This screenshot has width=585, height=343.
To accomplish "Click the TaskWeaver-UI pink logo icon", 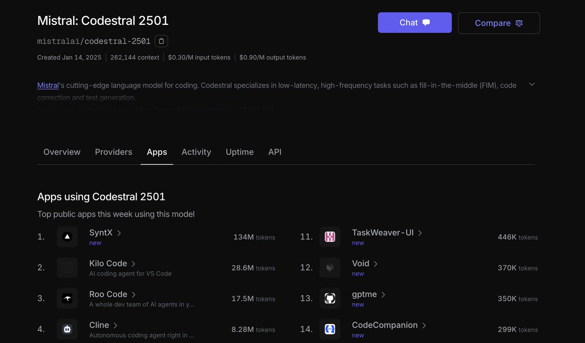I will point(330,237).
